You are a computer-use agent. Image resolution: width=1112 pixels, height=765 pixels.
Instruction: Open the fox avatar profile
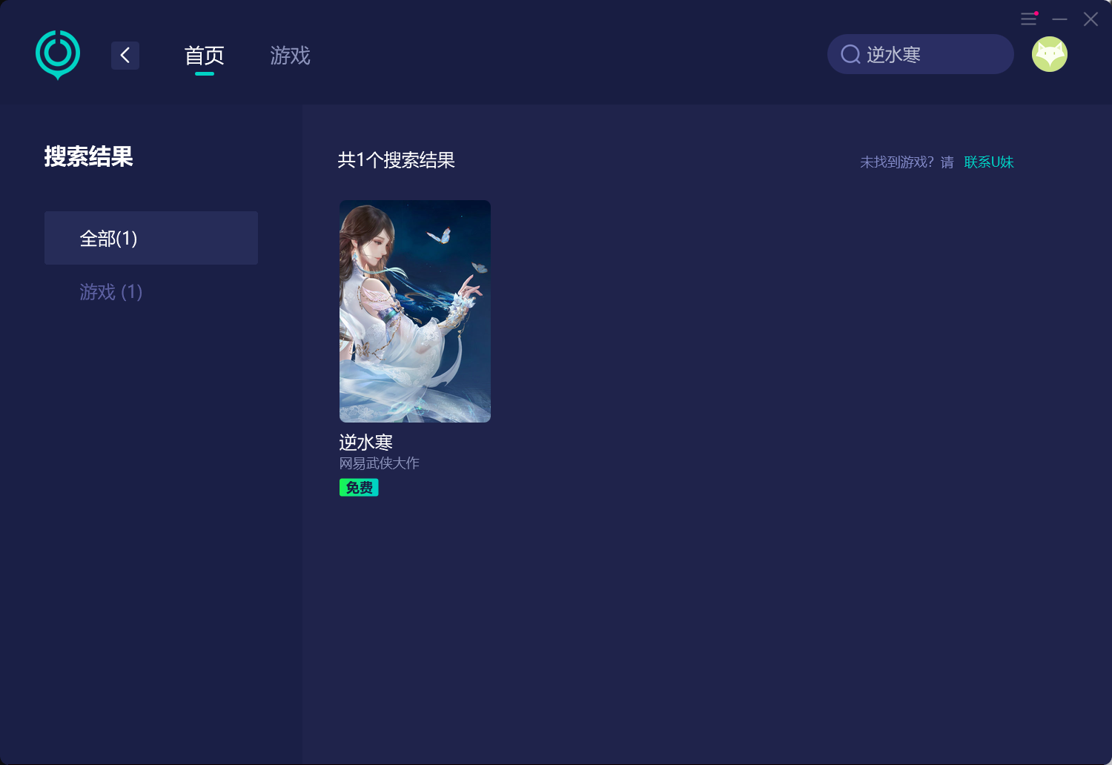[1050, 54]
